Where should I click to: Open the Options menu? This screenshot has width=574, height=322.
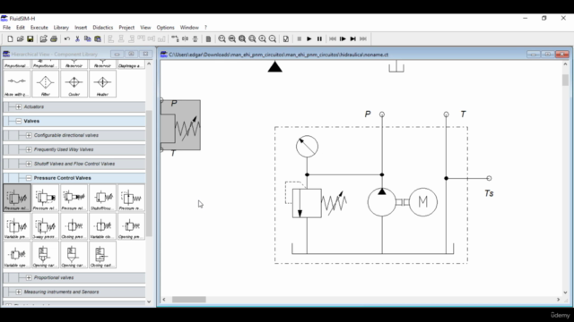pos(165,28)
